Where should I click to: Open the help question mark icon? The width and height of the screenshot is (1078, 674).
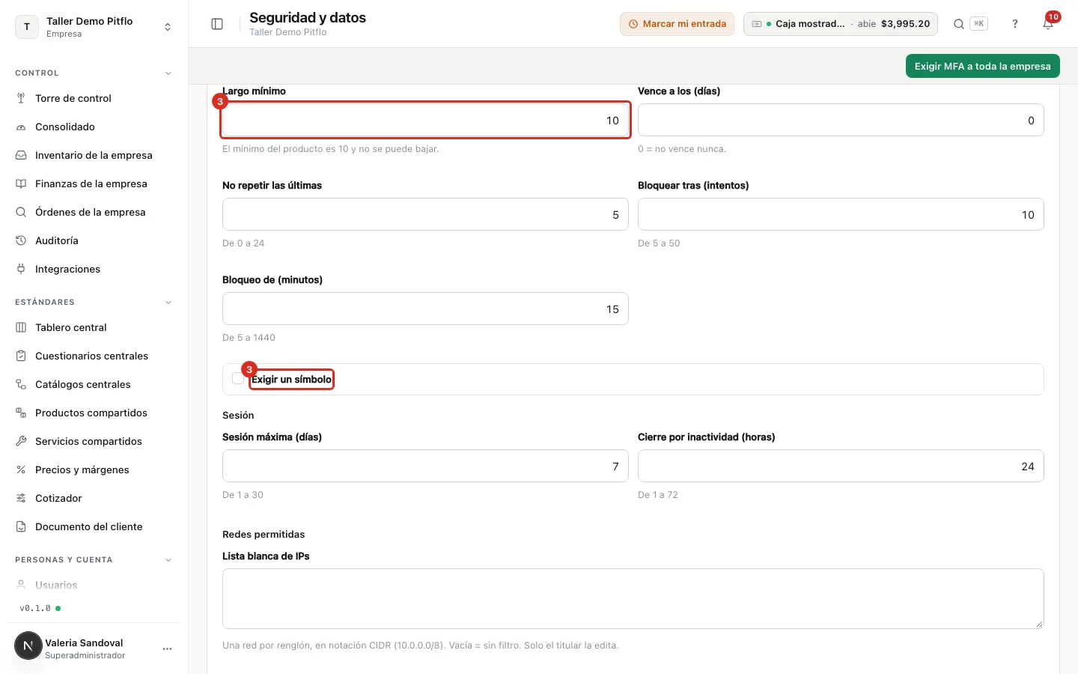[1015, 24]
